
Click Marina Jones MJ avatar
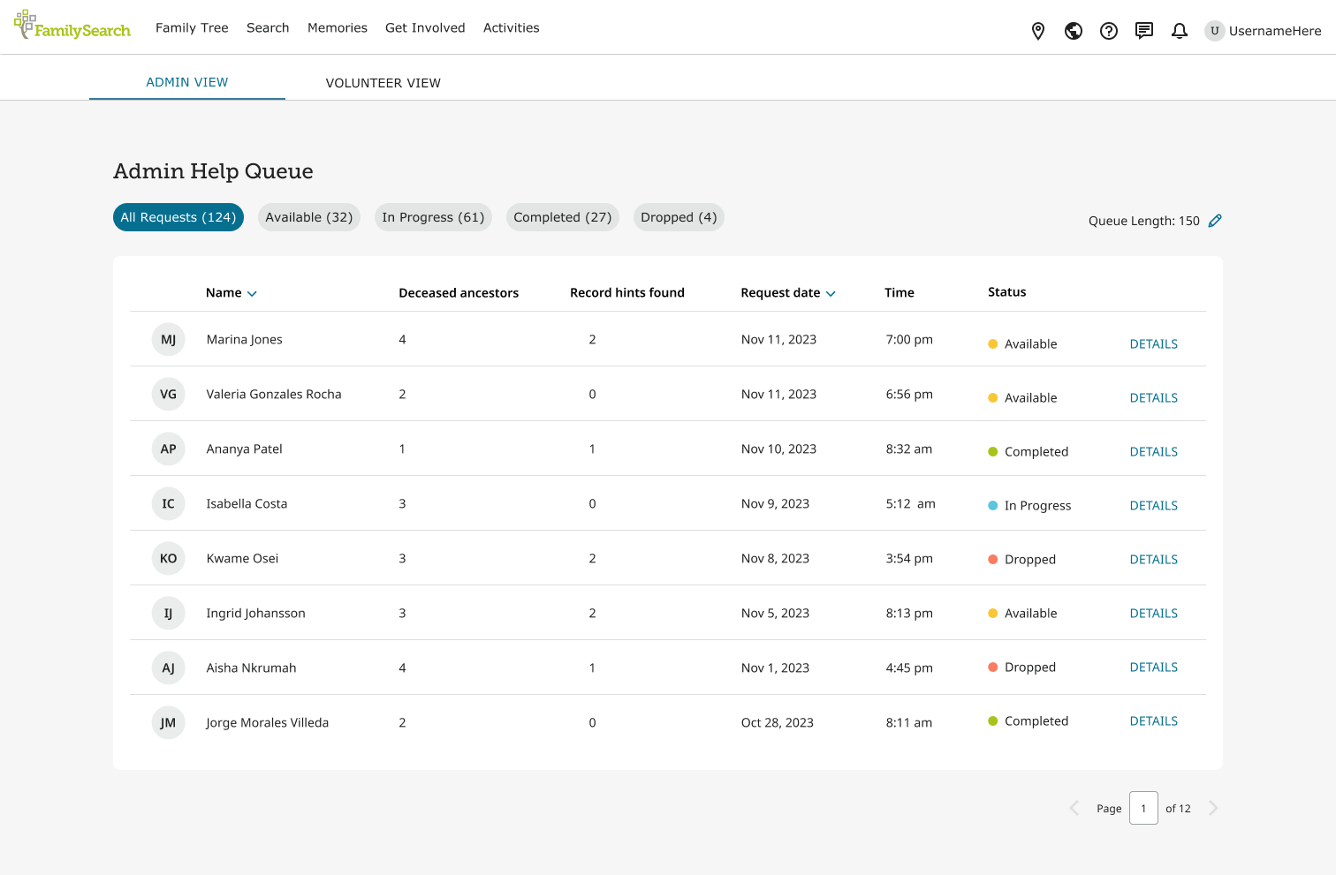(x=168, y=340)
